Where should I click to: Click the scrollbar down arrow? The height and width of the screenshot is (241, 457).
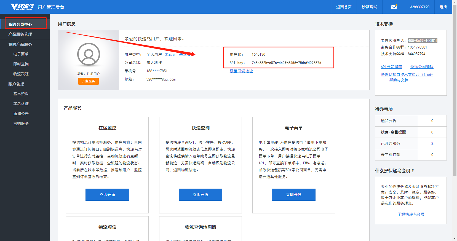[x=455, y=239]
